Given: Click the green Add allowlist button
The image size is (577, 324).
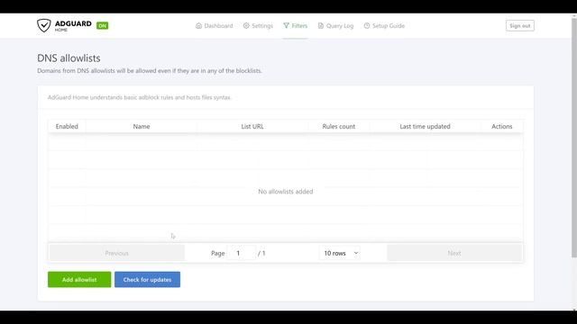Looking at the screenshot, I should coord(79,280).
